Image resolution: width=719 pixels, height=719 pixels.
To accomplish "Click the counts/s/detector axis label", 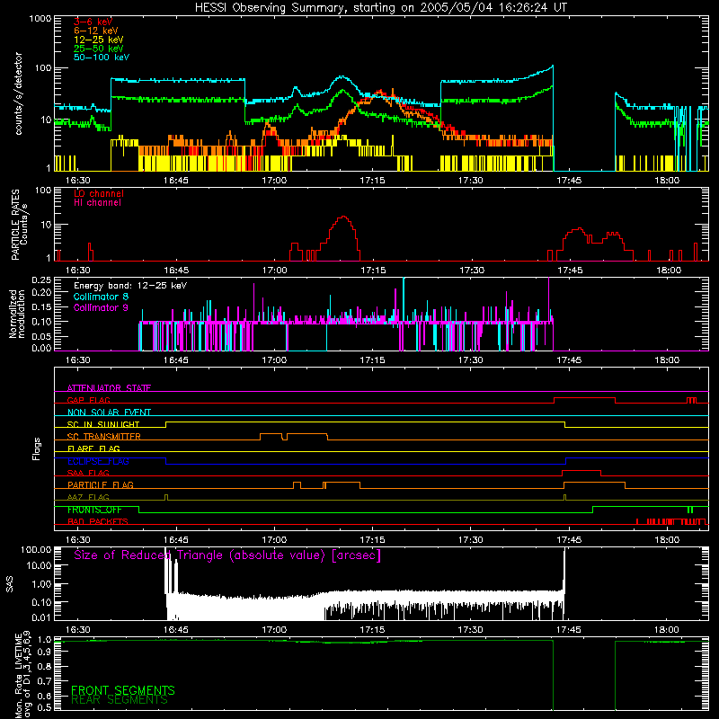I will 18,93.
